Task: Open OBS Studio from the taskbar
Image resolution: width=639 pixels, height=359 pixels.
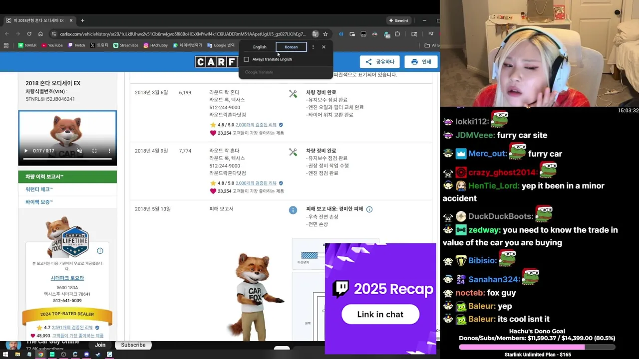Action: tap(63, 355)
